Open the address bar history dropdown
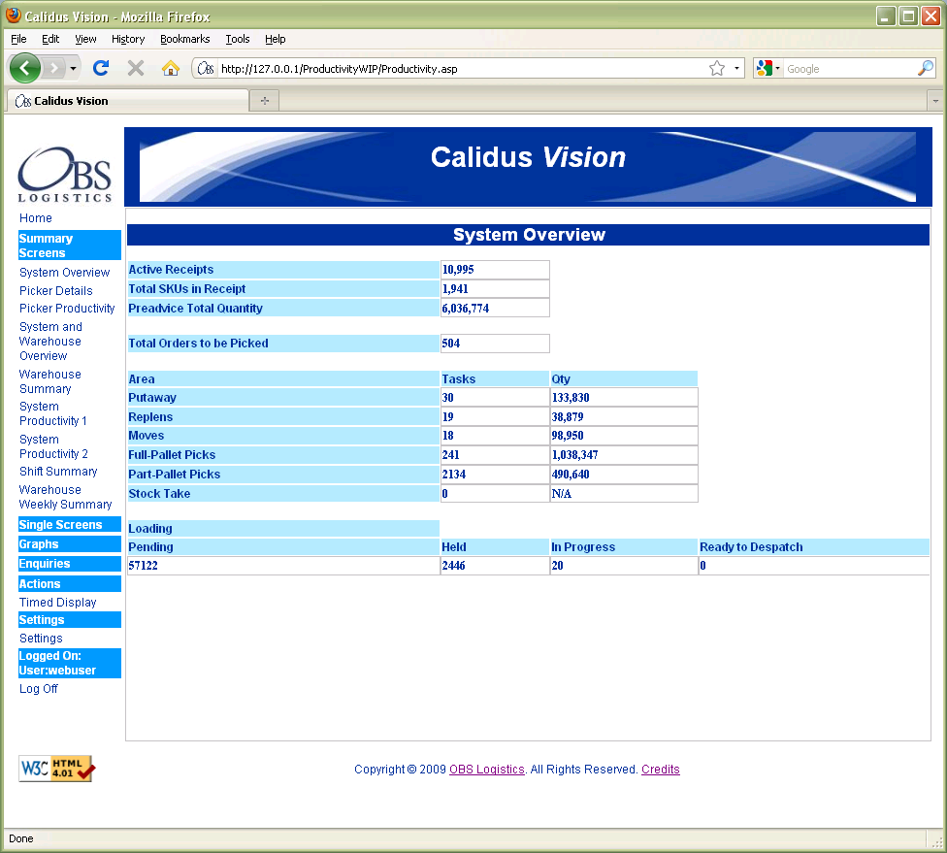Image resolution: width=947 pixels, height=853 pixels. [736, 68]
